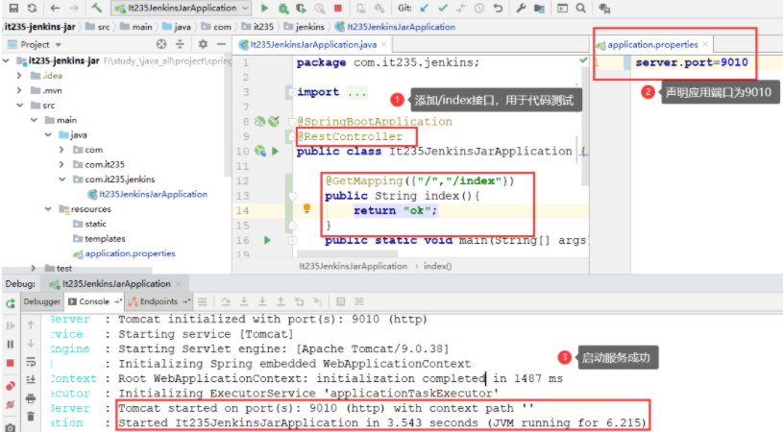
Task: Toggle soft-wrap in console sidebar
Action: (x=31, y=362)
